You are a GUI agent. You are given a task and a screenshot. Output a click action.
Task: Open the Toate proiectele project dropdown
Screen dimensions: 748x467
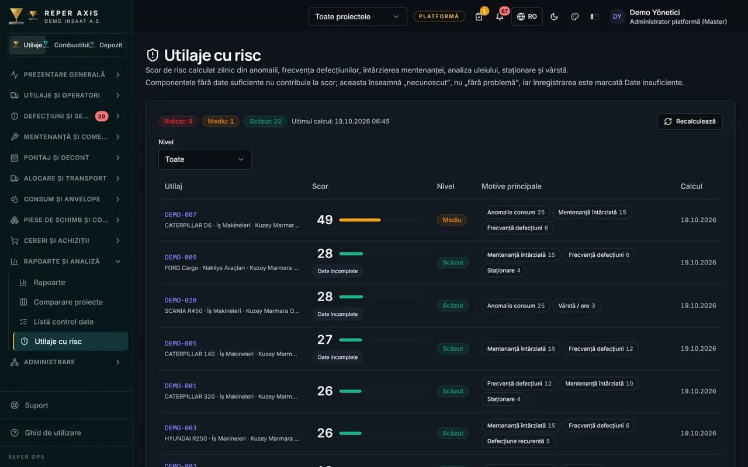(358, 16)
